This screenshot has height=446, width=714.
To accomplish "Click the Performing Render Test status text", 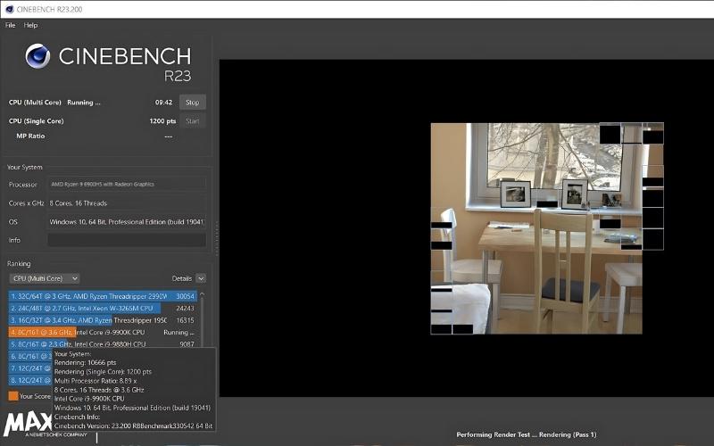I will [x=527, y=434].
